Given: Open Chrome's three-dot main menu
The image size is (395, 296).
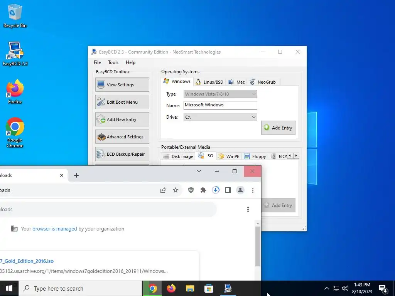Looking at the screenshot, I should [253, 190].
